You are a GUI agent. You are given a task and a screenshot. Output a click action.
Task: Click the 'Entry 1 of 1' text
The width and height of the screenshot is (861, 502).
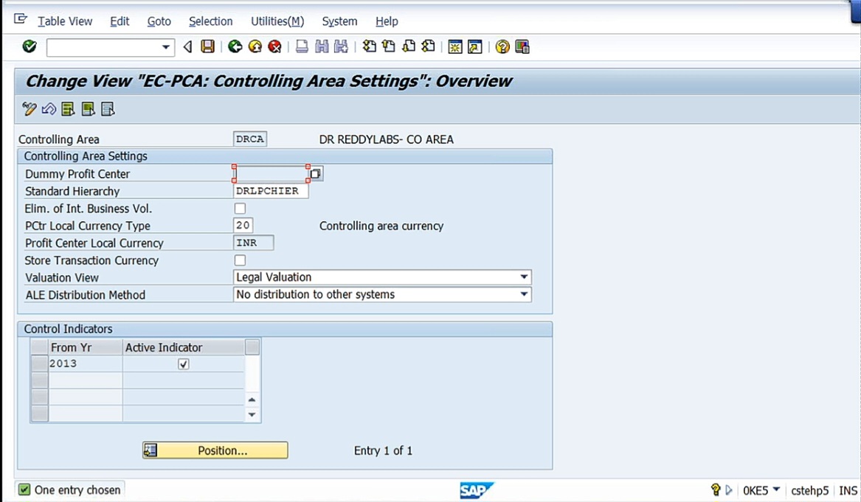click(x=383, y=450)
